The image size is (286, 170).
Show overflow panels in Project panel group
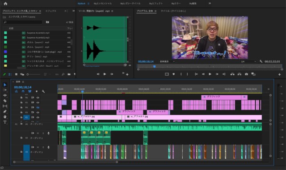point(73,11)
